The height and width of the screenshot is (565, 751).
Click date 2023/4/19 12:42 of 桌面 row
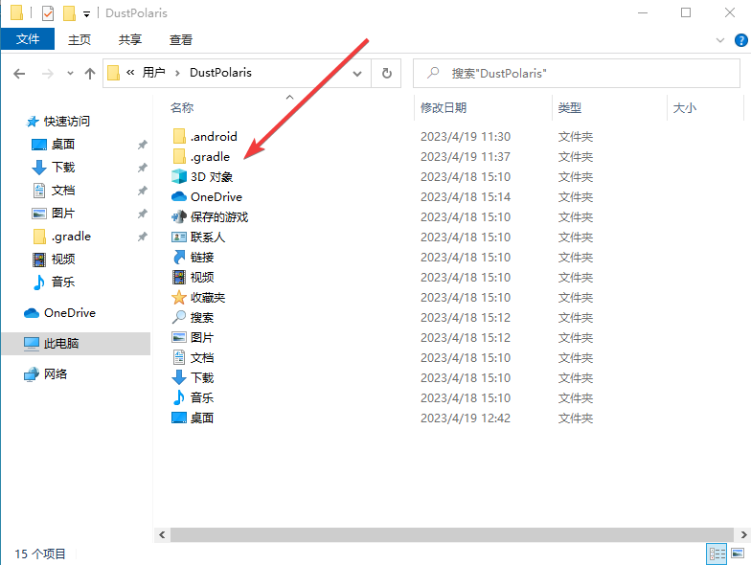coord(466,418)
